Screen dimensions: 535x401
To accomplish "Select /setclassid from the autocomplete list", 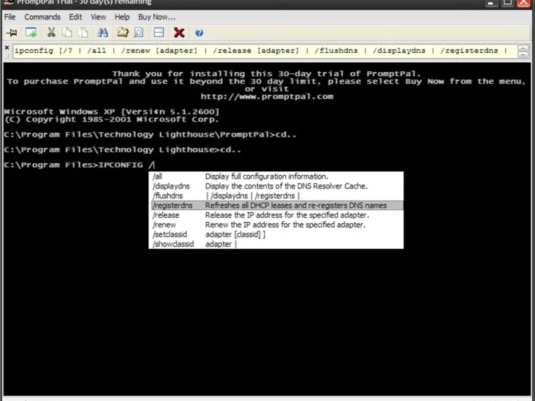I will (x=276, y=235).
